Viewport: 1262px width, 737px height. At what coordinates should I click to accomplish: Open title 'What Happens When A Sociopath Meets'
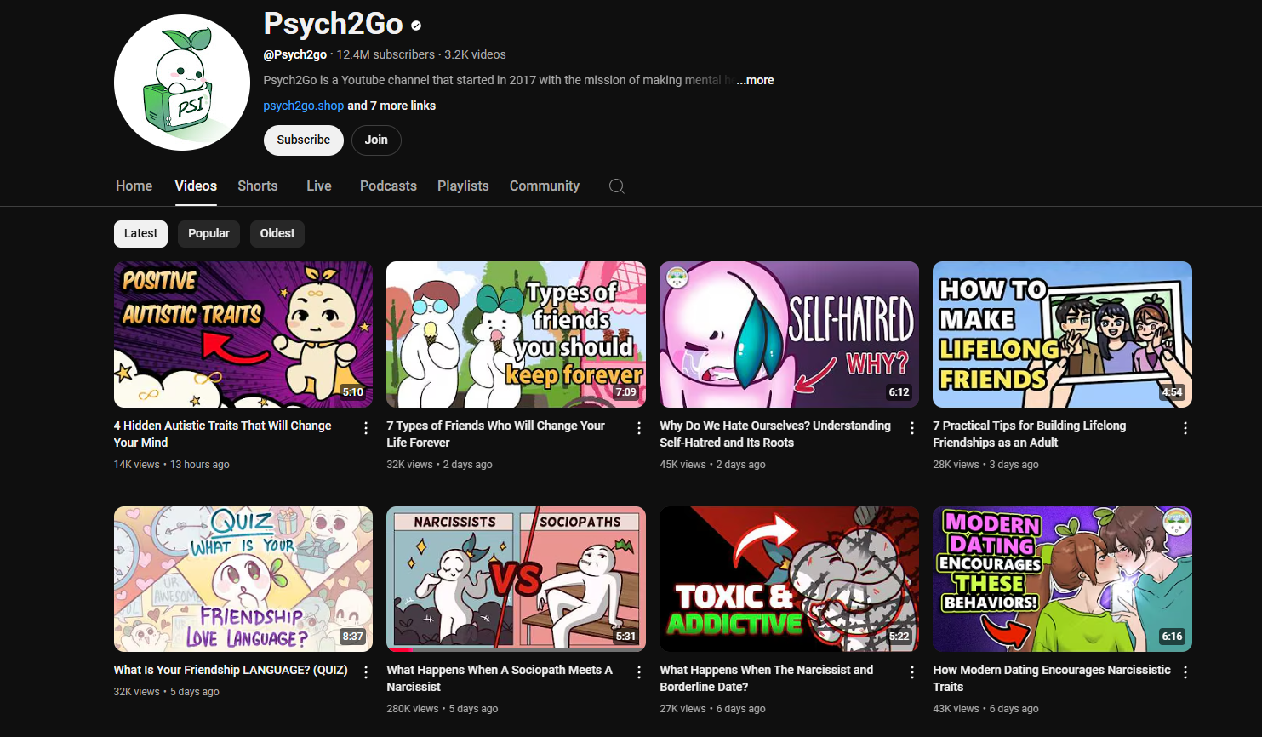tap(500, 678)
